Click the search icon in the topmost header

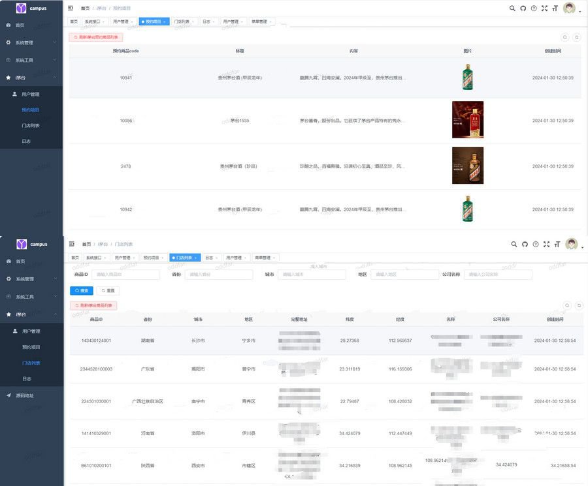[512, 8]
